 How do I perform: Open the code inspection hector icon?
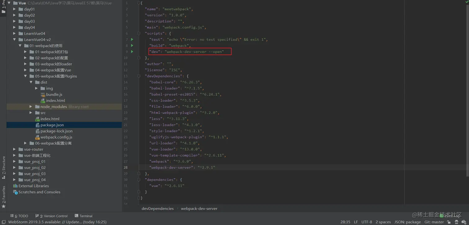(457, 222)
